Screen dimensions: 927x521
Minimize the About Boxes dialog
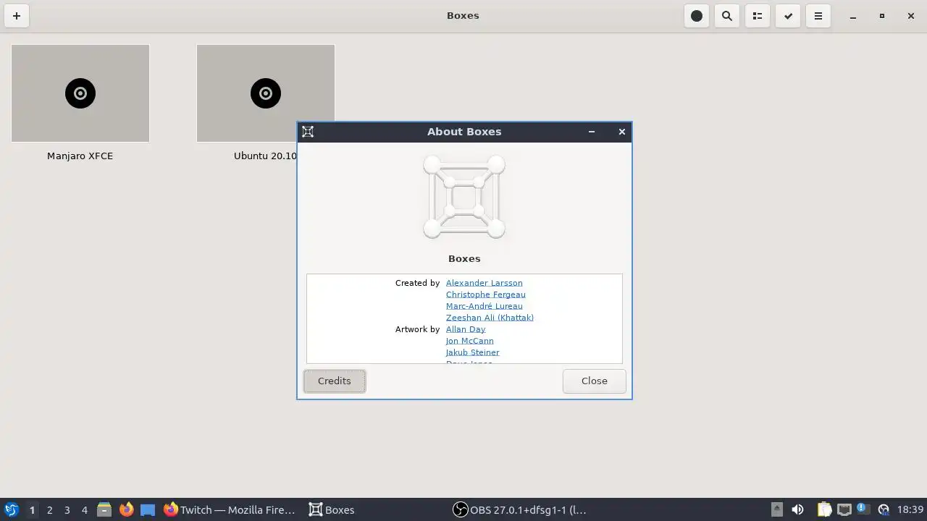592,132
